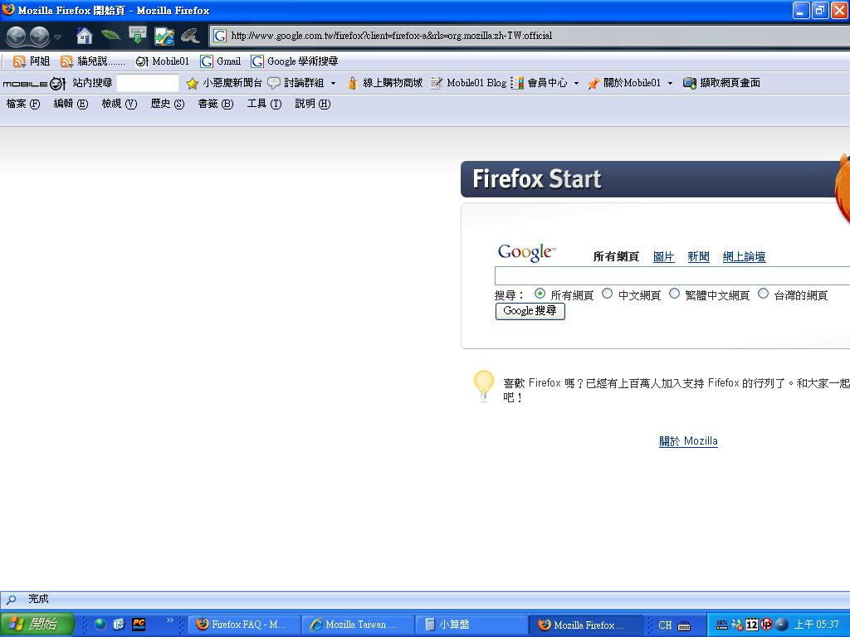Screen dimensions: 850x637
Task: Click the IE quick launch icon
Action: click(x=119, y=624)
